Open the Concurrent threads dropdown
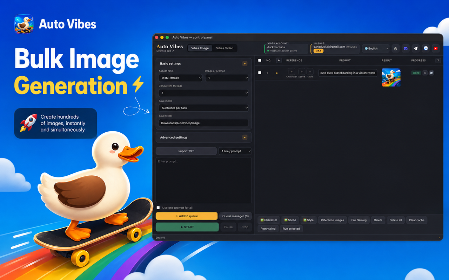This screenshot has width=449, height=280. pyautogui.click(x=203, y=93)
